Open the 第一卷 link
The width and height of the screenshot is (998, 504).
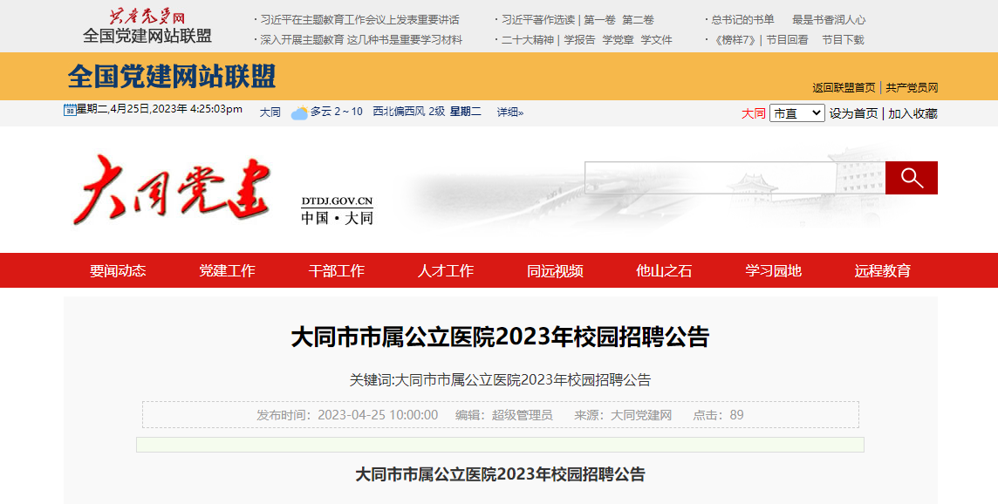(599, 20)
